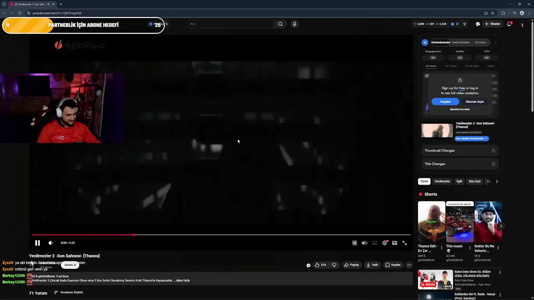
Task: Open options for Balon Date Show video
Action: click(x=500, y=272)
